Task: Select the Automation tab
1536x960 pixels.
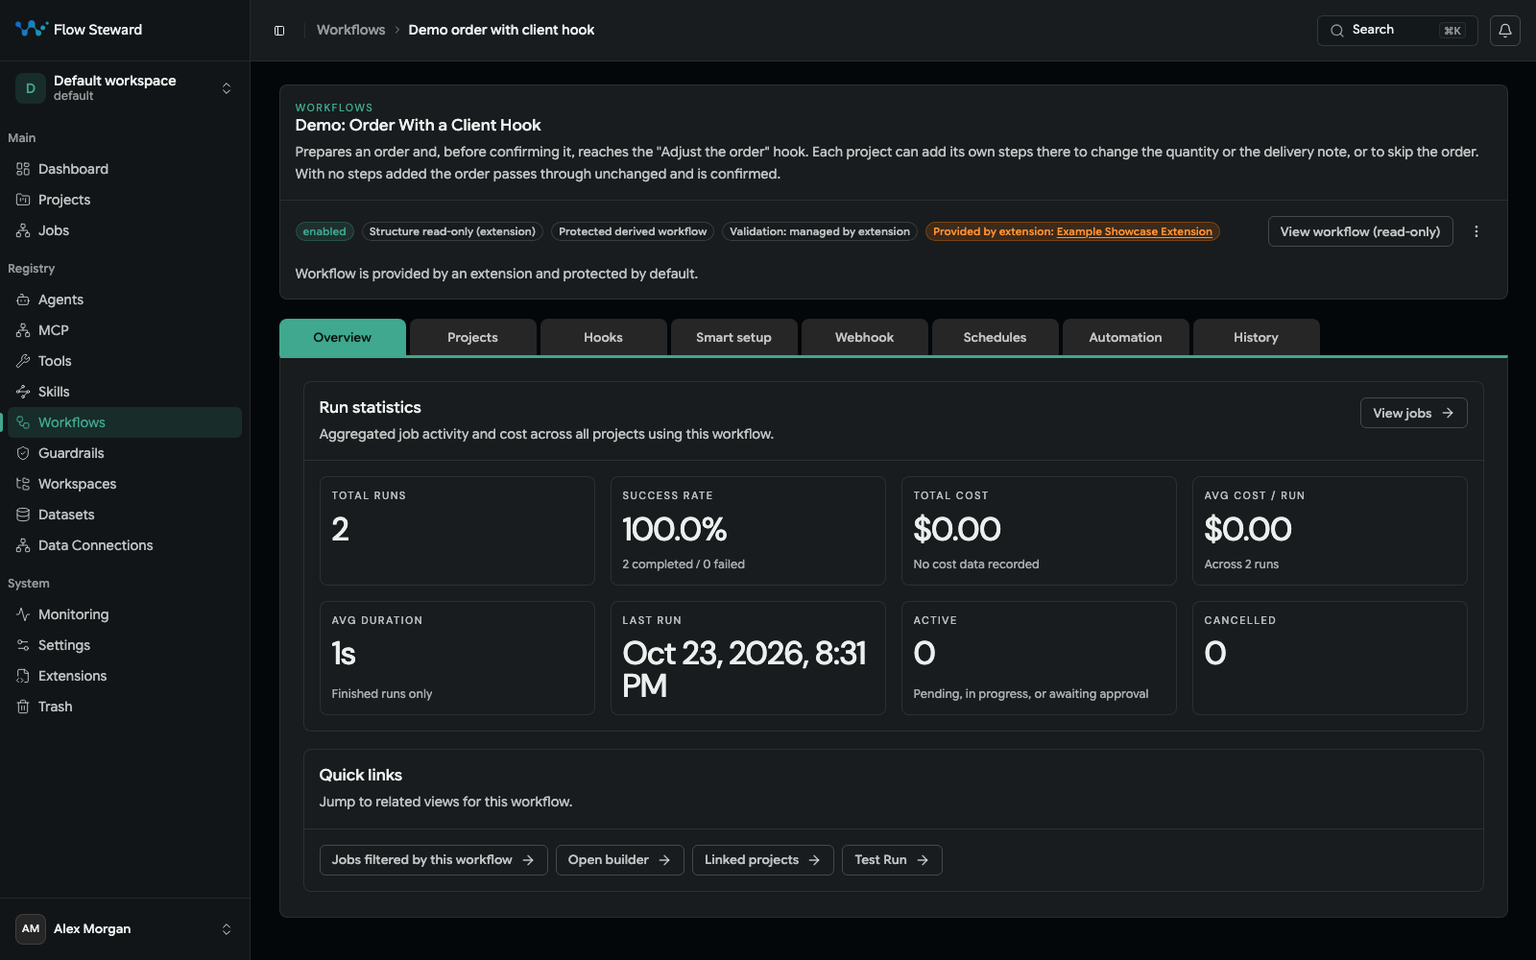Action: tap(1125, 338)
